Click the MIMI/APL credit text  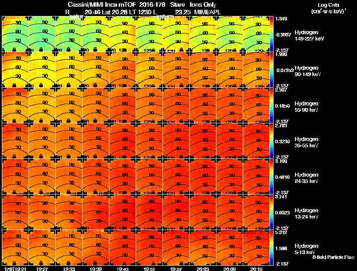coord(208,12)
